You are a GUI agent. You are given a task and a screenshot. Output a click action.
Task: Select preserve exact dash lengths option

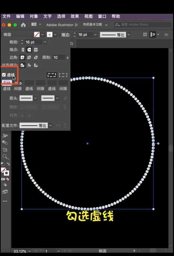[x=52, y=75]
